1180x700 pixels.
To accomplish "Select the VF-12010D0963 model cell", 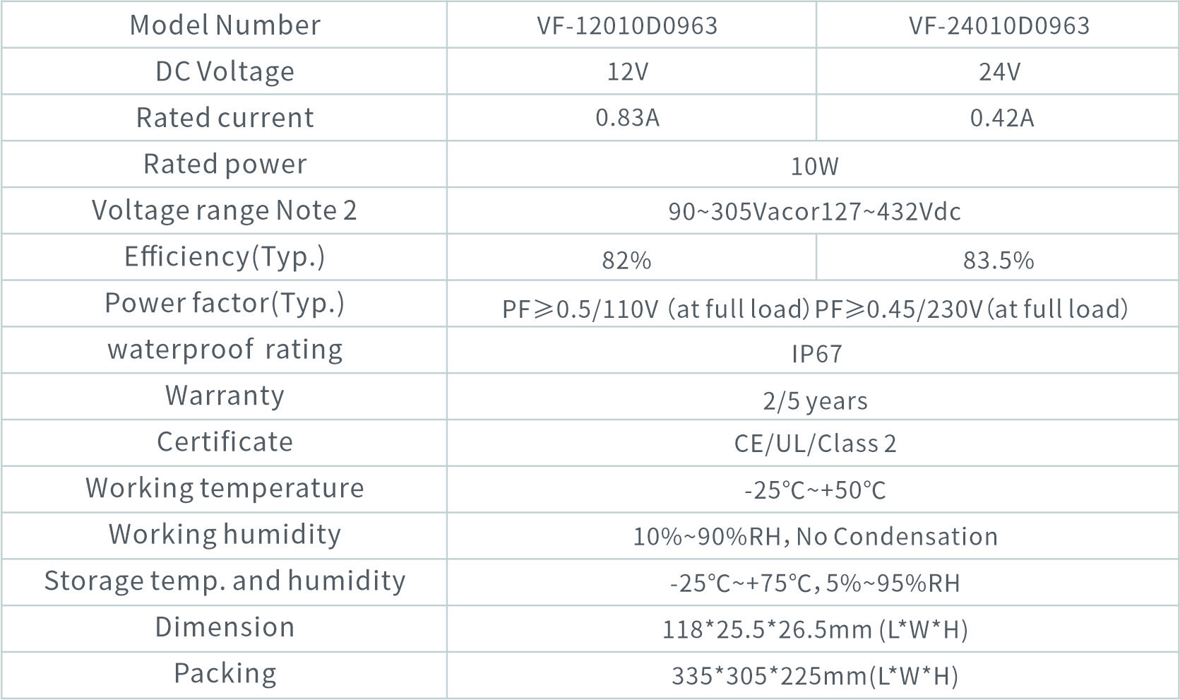I will pos(627,26).
